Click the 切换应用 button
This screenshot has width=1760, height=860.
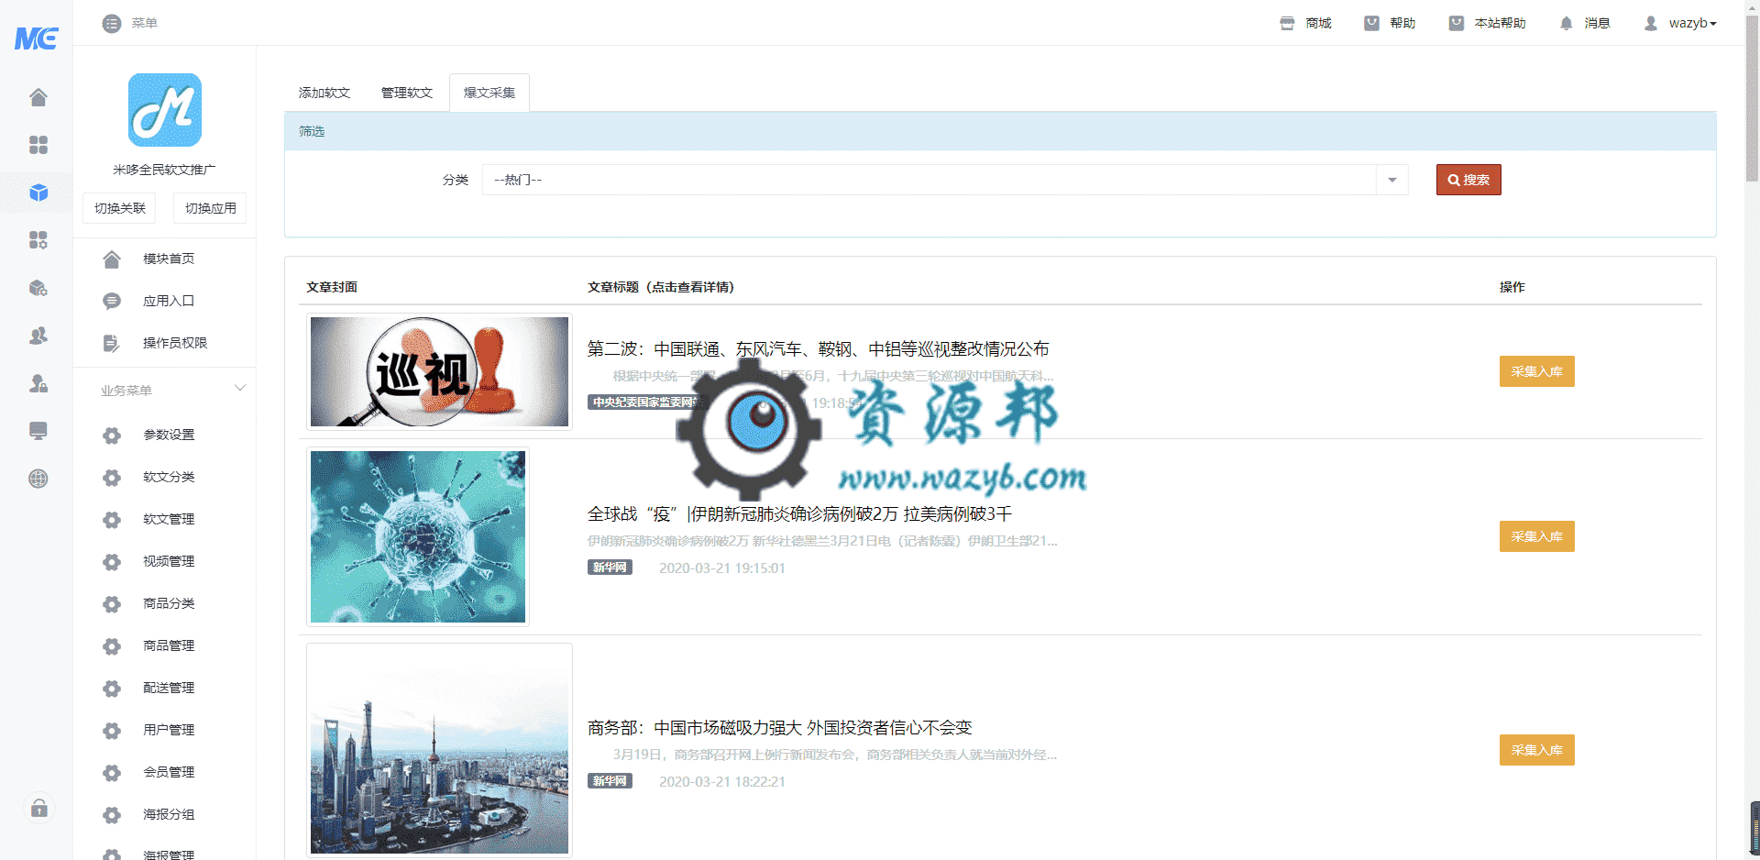coord(211,208)
